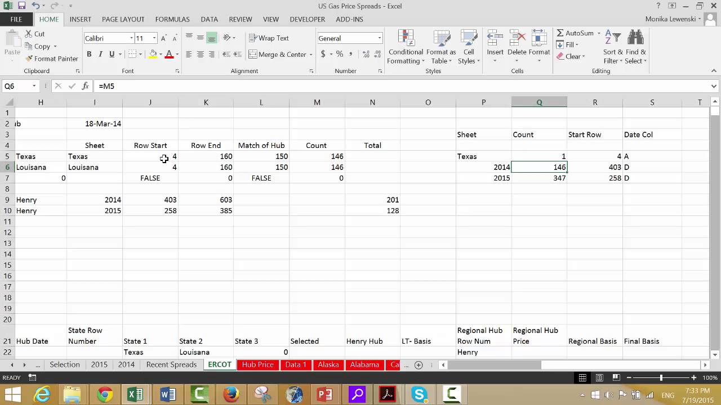Image resolution: width=721 pixels, height=405 pixels.
Task: Open the Fill dropdown
Action: tap(568, 44)
